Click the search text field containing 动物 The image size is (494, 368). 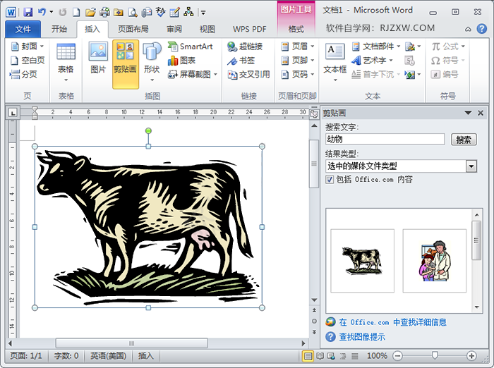click(x=385, y=139)
